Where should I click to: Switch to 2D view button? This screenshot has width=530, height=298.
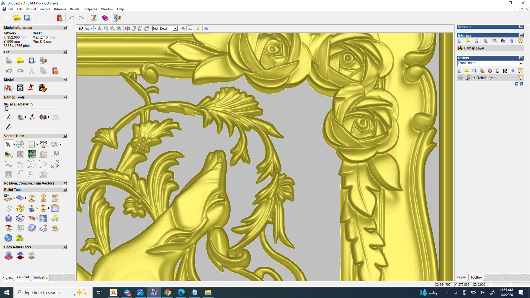coord(80,28)
